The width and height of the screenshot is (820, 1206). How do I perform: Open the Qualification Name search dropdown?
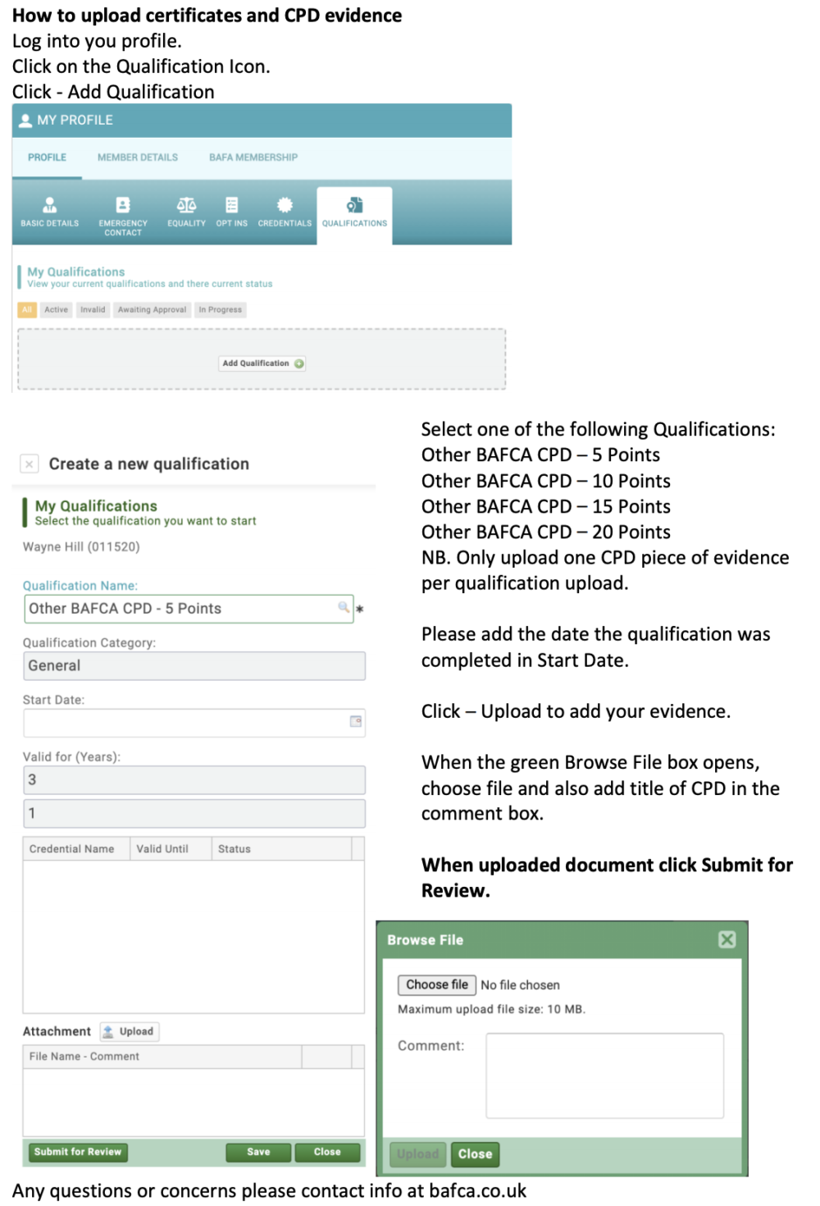tap(344, 607)
